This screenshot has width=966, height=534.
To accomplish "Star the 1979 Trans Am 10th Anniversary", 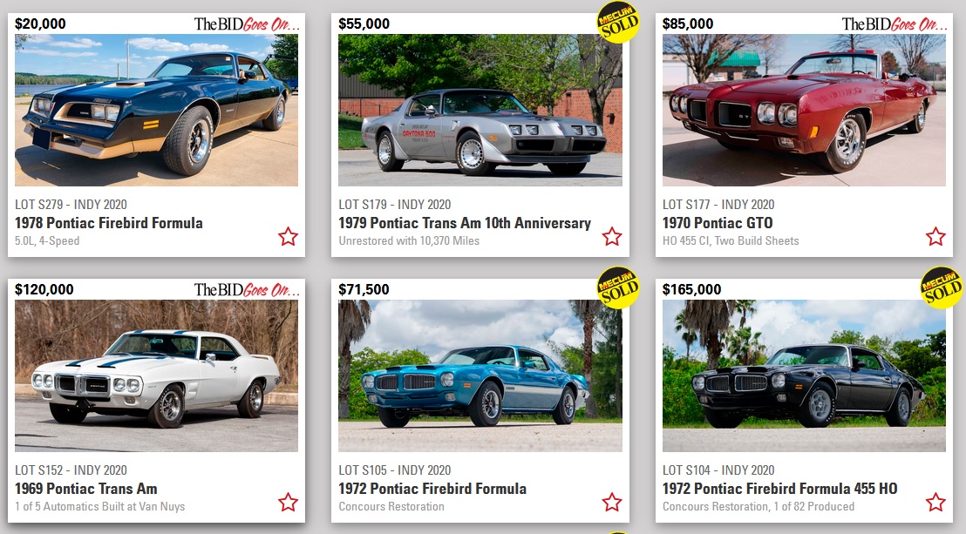I will click(x=612, y=237).
